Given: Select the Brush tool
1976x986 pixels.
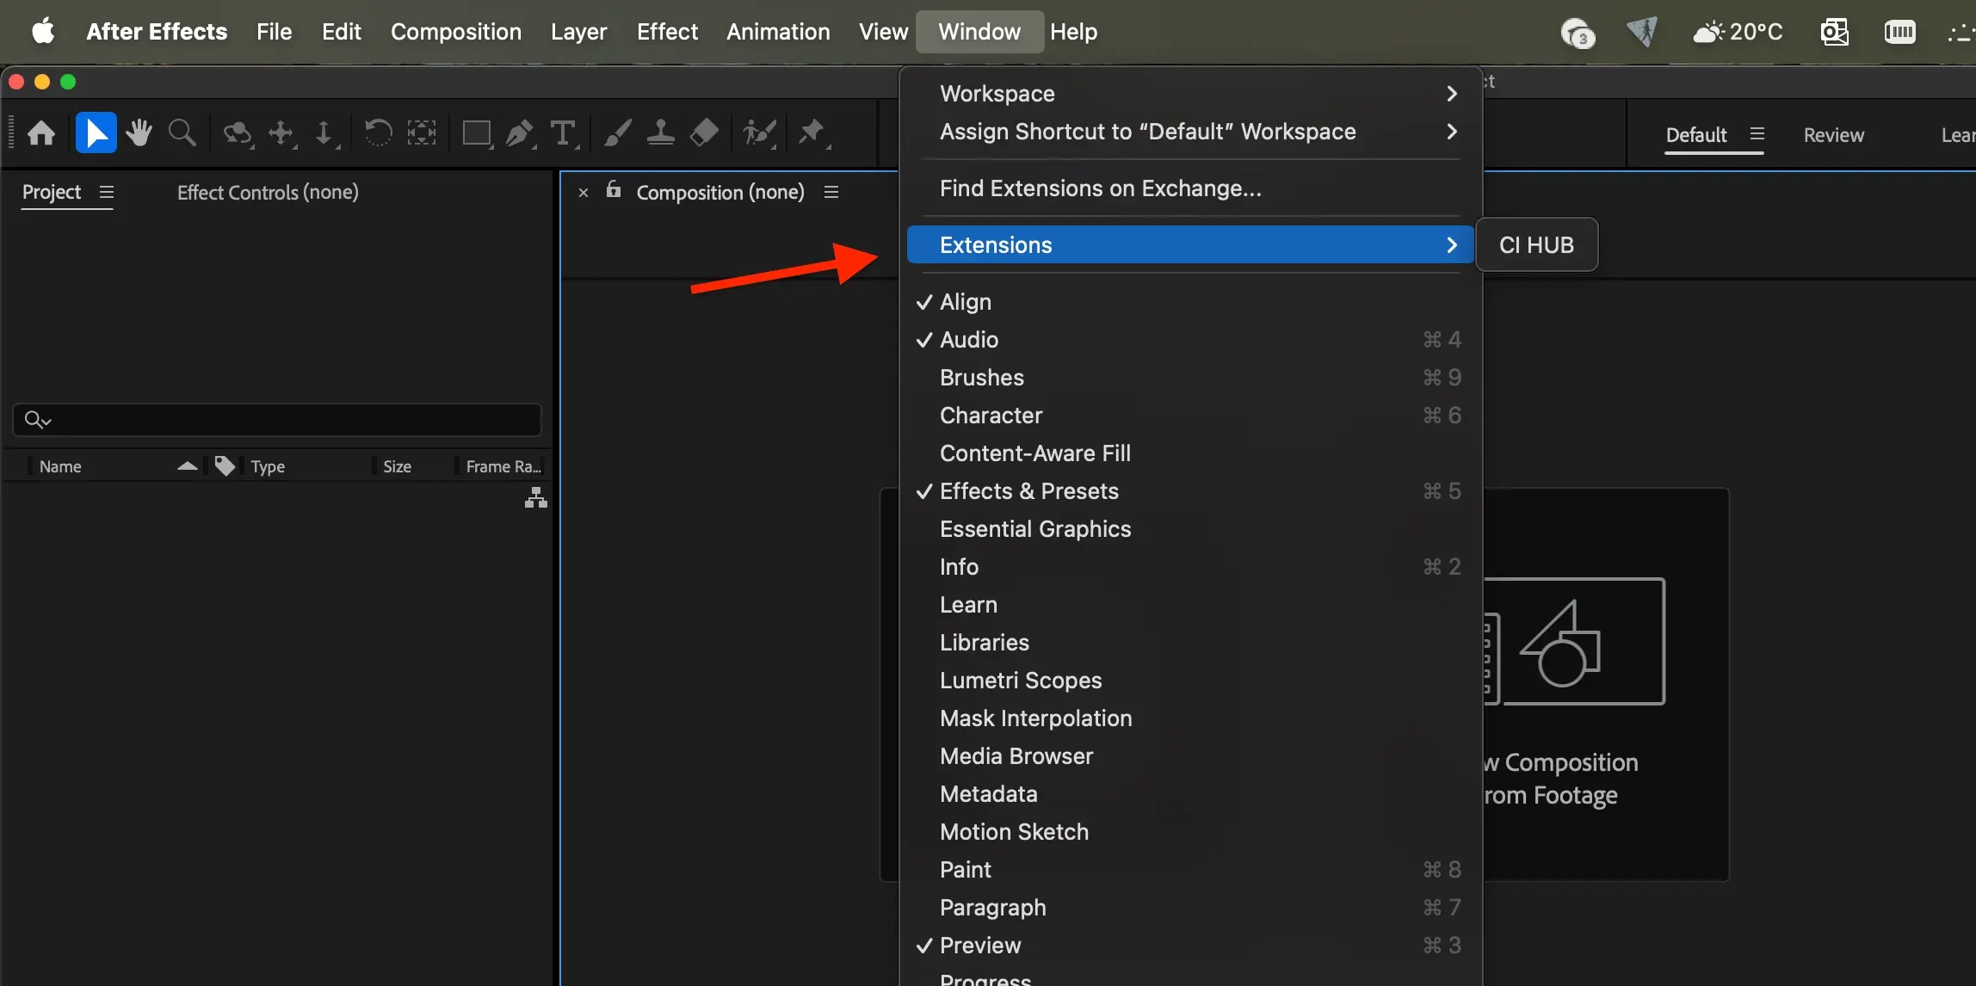Looking at the screenshot, I should click(617, 133).
